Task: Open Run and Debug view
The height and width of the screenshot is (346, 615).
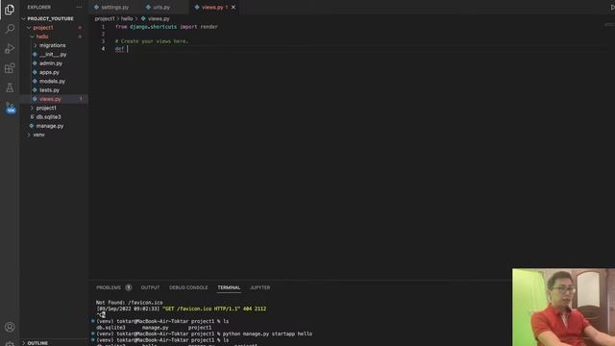Action: pyautogui.click(x=10, y=48)
